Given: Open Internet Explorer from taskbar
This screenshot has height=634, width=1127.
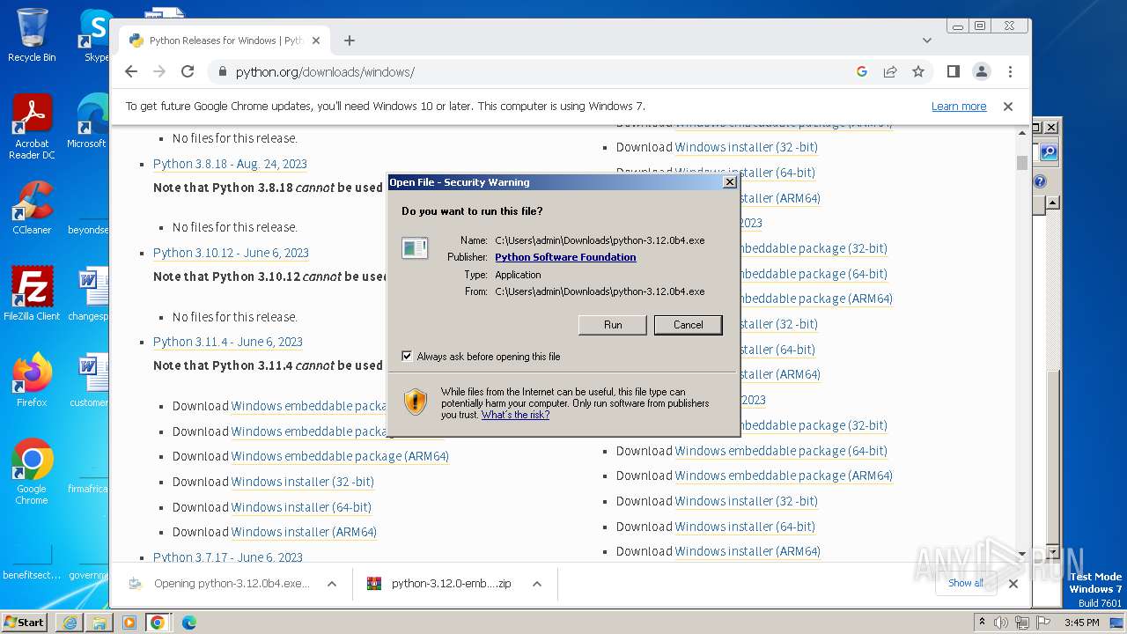Looking at the screenshot, I should click(69, 623).
